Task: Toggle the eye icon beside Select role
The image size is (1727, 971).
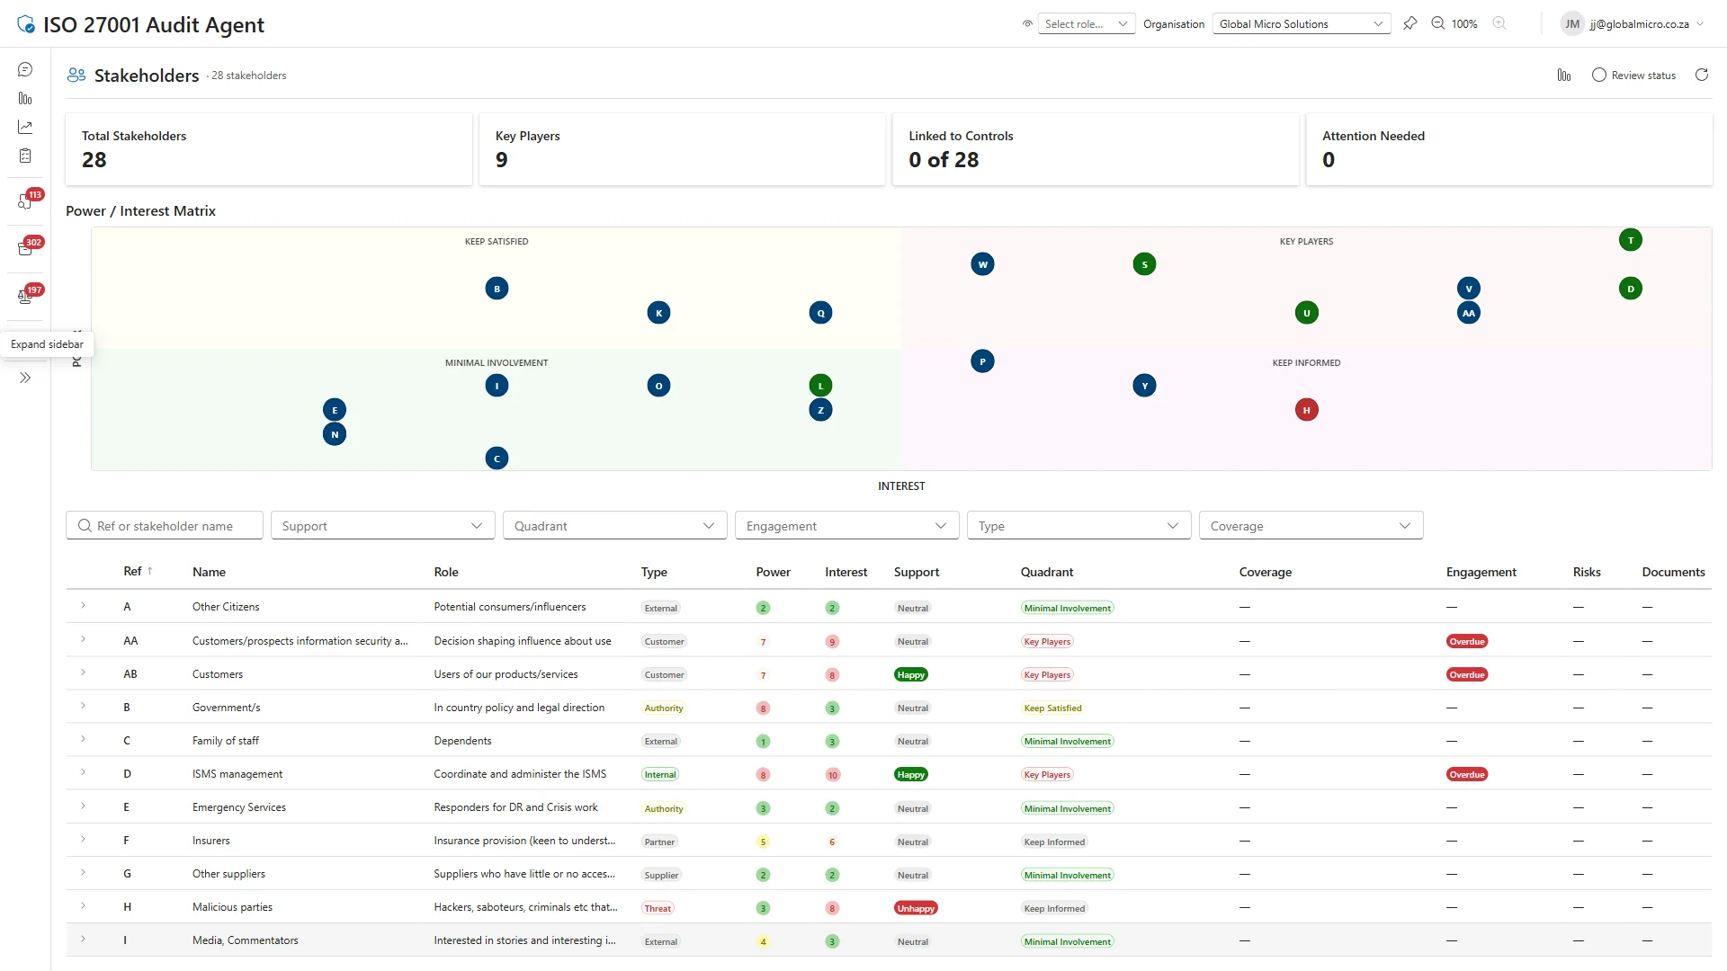Action: point(1027,24)
